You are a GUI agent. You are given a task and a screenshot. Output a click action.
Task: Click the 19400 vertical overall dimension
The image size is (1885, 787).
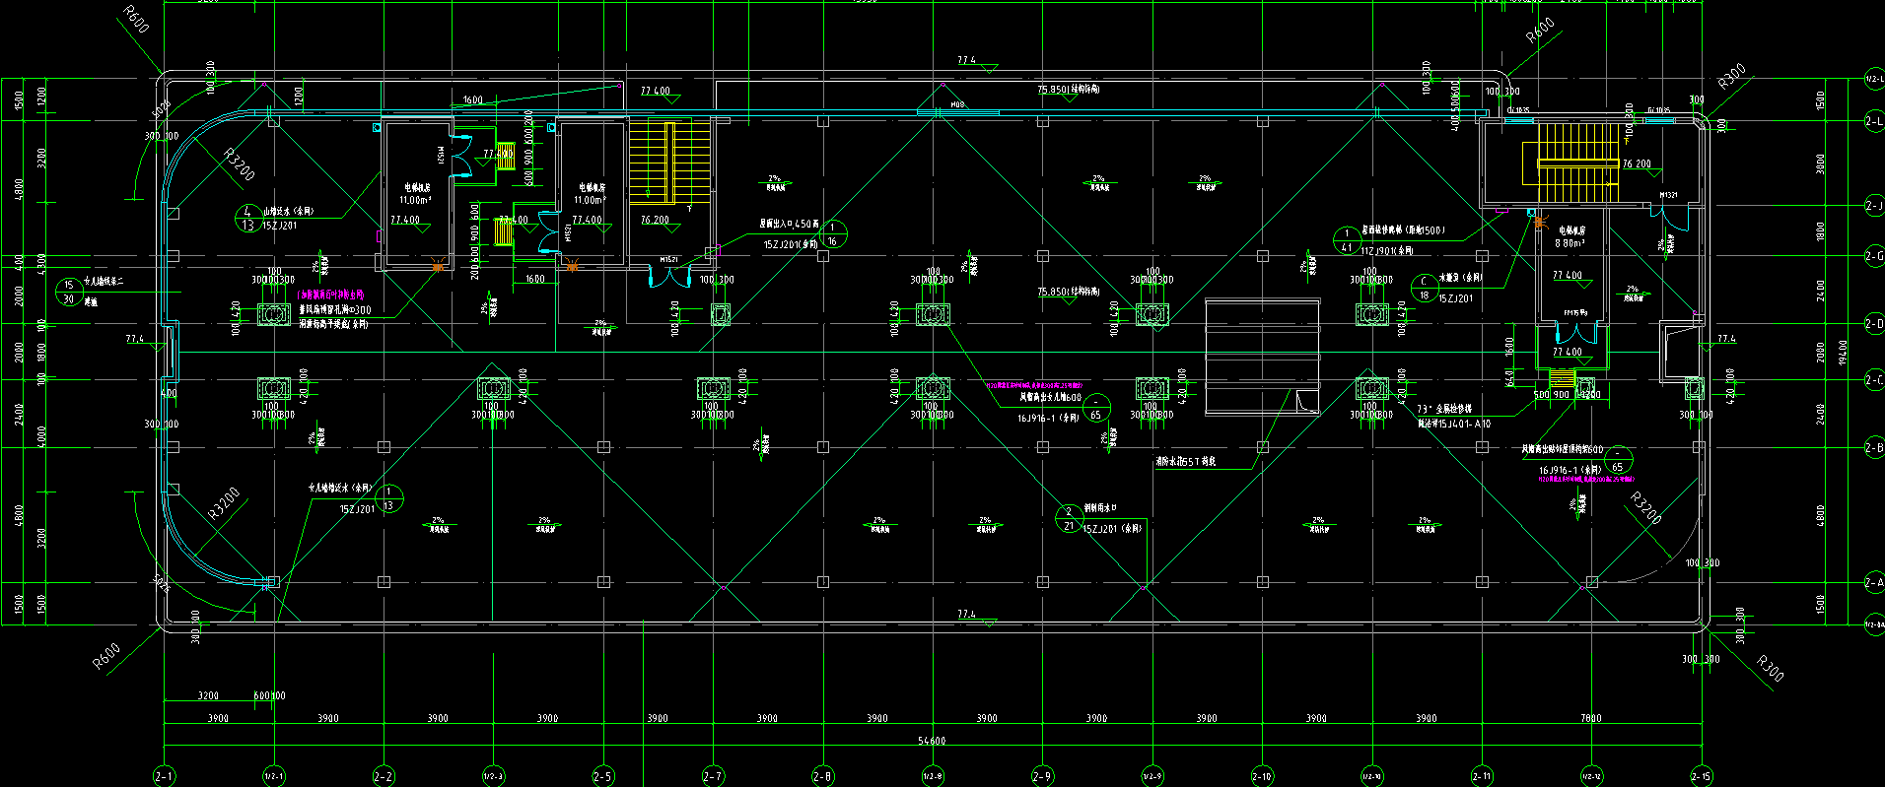coord(1844,352)
